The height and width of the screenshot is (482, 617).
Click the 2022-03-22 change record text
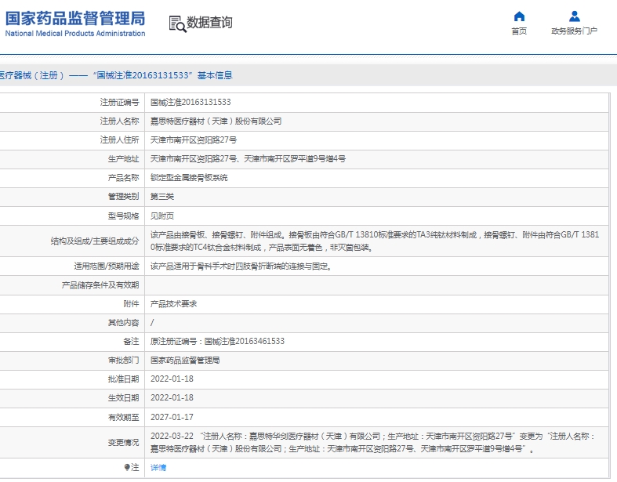[x=373, y=443]
